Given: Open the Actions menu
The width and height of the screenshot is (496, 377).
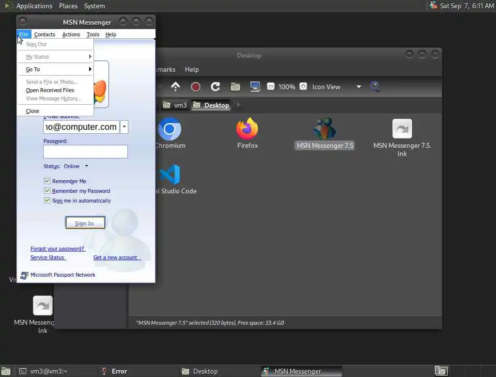Looking at the screenshot, I should pyautogui.click(x=71, y=34).
